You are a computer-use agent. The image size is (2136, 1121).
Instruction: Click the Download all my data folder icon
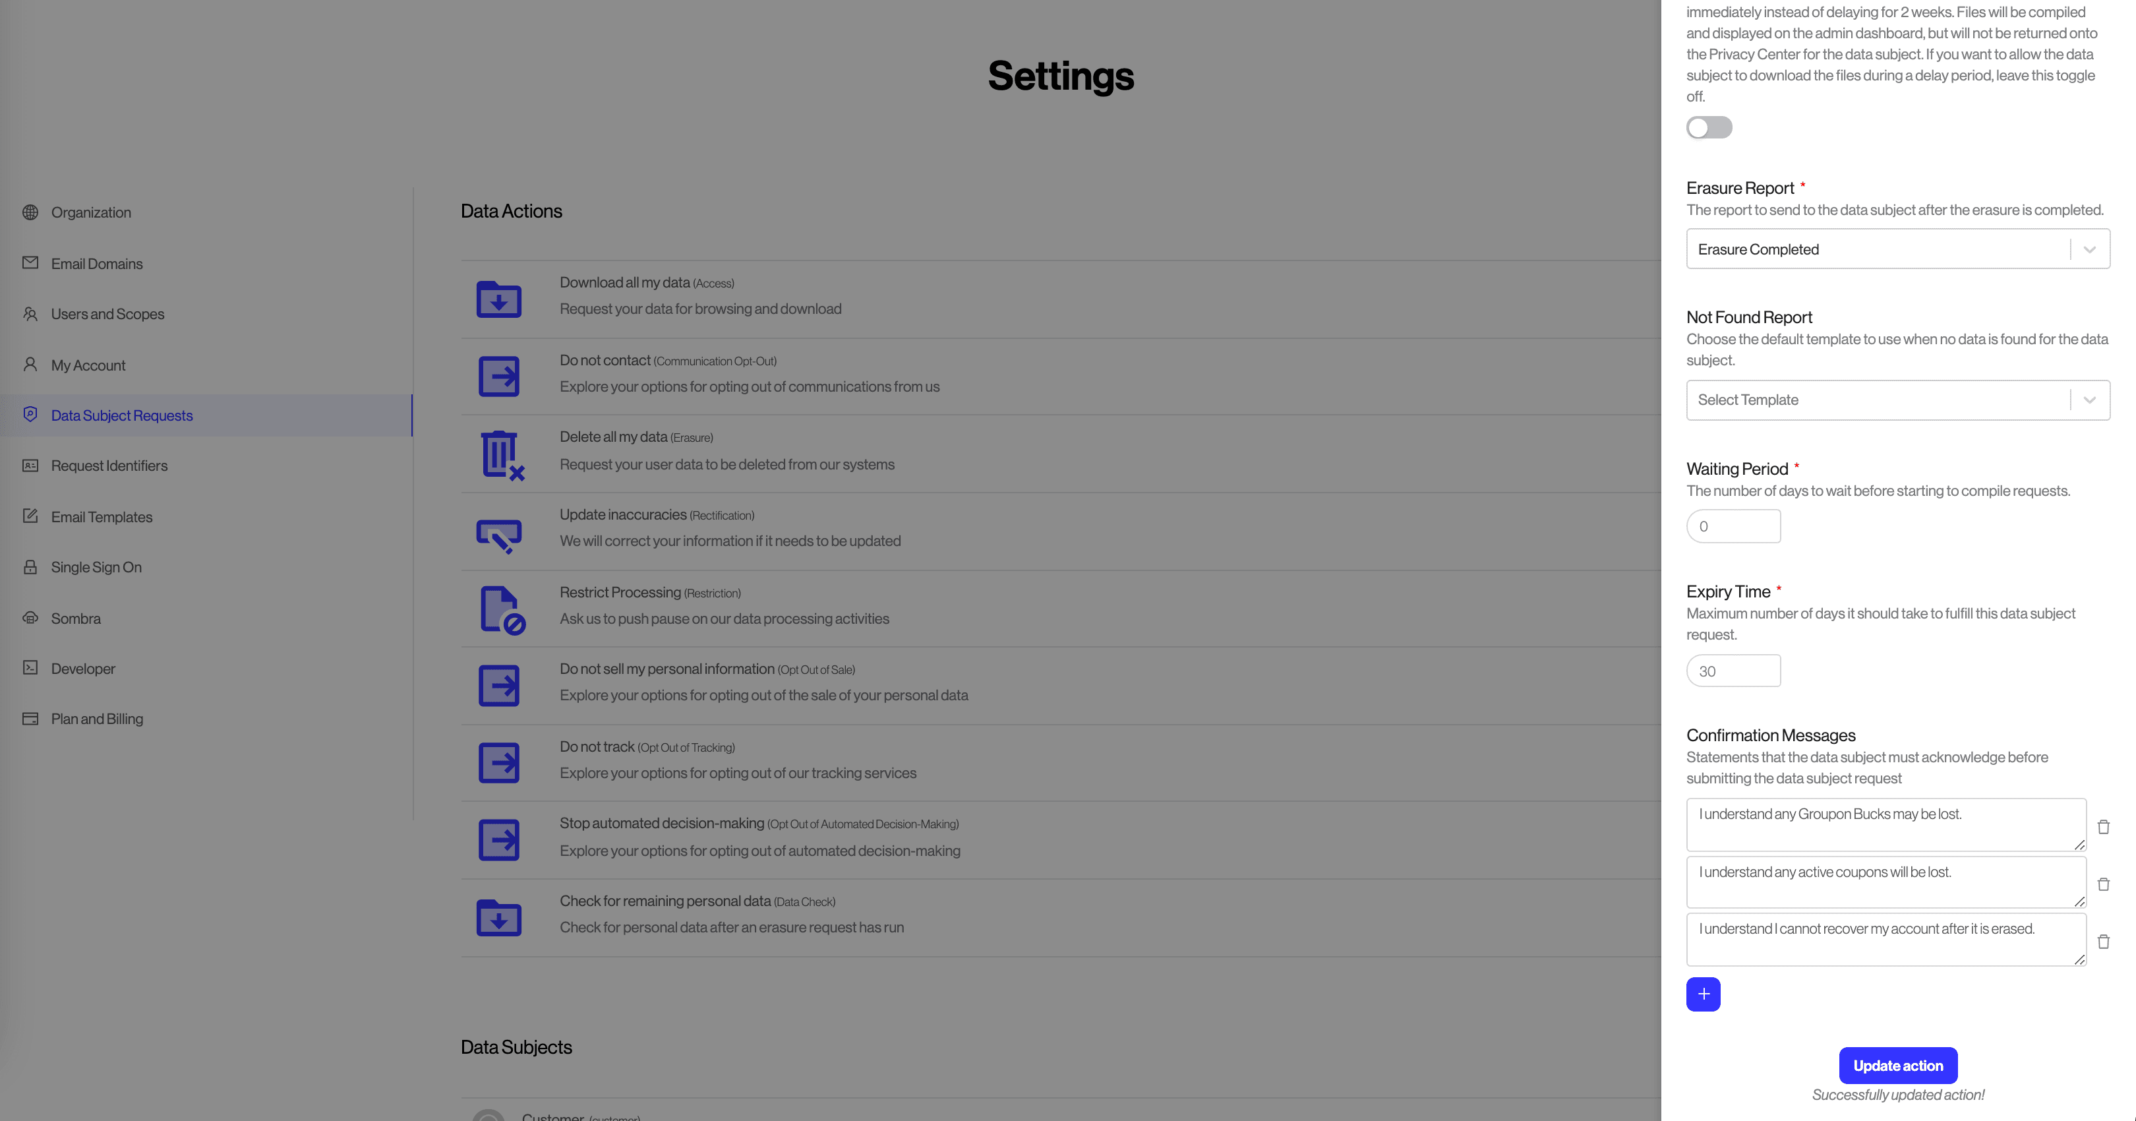pyautogui.click(x=498, y=299)
